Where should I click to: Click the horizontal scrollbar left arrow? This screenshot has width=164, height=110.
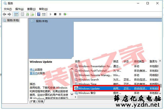click(x=76, y=97)
